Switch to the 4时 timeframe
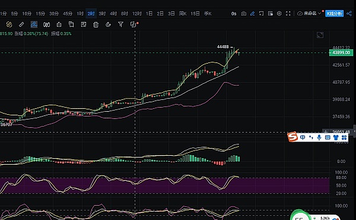Screen dimensions: 356x220 pos(113,14)
